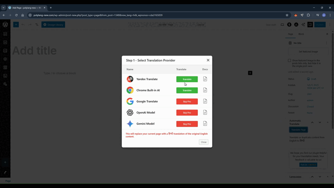Switch to the Block settings tab
Image resolution: width=334 pixels, height=188 pixels.
301,34
